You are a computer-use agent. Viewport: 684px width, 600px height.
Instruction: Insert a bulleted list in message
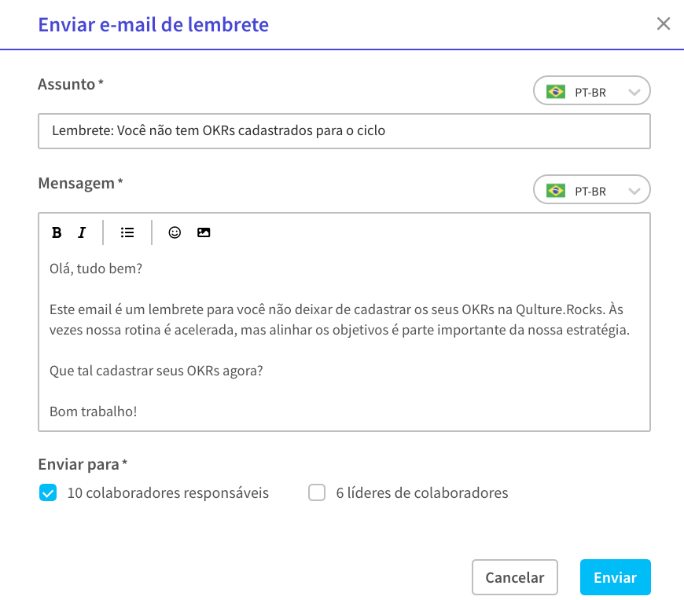127,232
